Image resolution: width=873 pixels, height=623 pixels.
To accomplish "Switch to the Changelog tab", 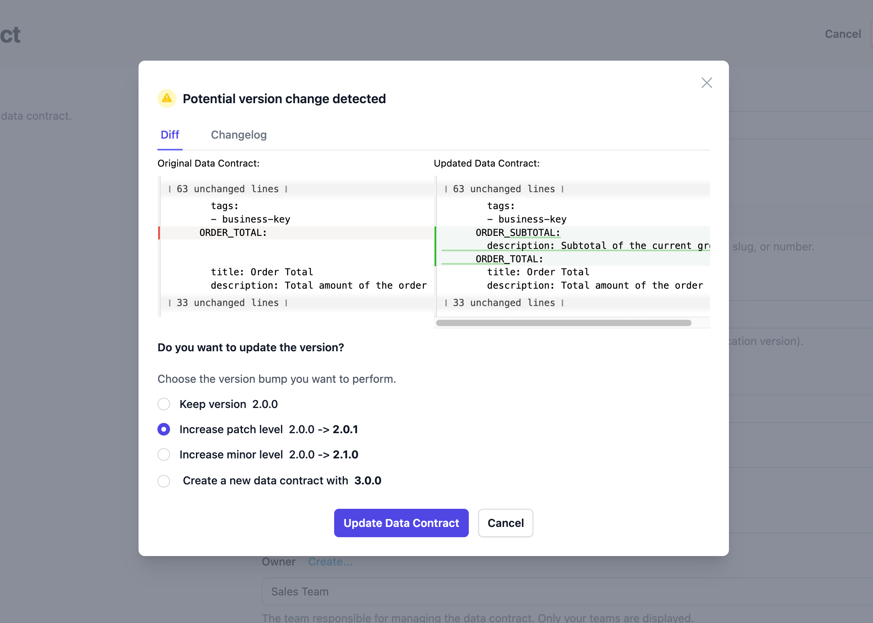I will click(x=239, y=135).
